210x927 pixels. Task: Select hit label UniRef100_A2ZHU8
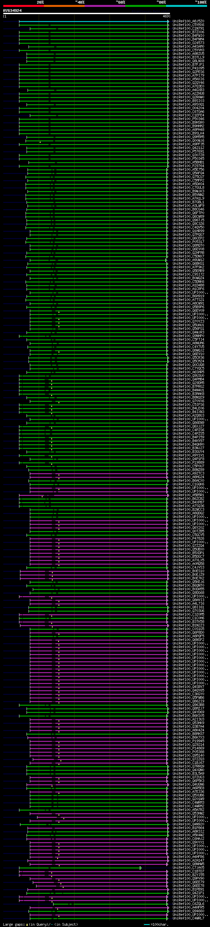tap(188, 94)
